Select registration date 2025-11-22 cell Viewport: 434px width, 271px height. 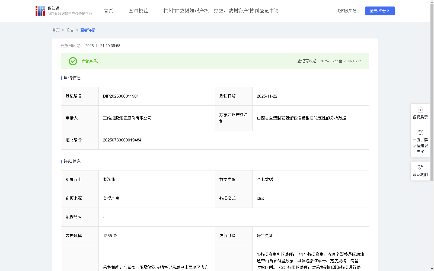point(311,96)
